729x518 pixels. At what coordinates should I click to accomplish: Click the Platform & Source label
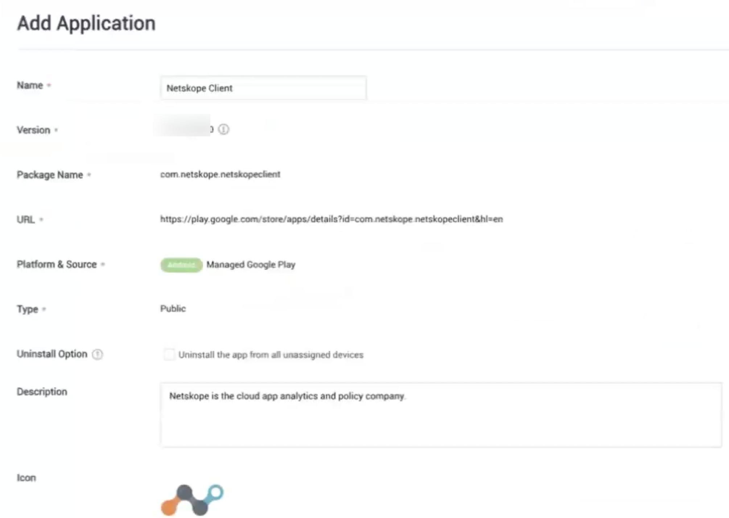[x=57, y=264]
